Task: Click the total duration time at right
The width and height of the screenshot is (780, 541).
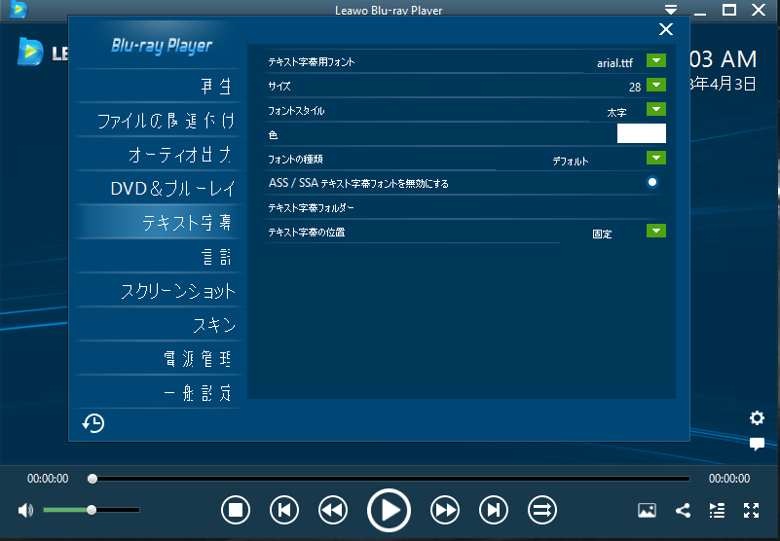Action: pos(729,479)
